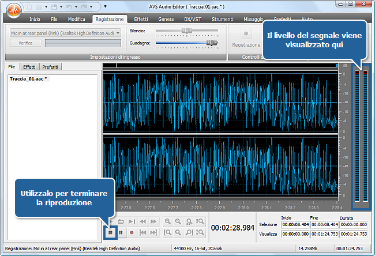Stop playback with the Stop button

tap(110, 232)
